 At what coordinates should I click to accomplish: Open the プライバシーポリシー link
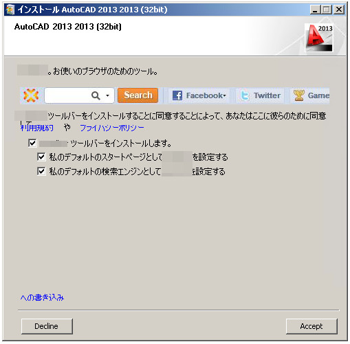[112, 128]
